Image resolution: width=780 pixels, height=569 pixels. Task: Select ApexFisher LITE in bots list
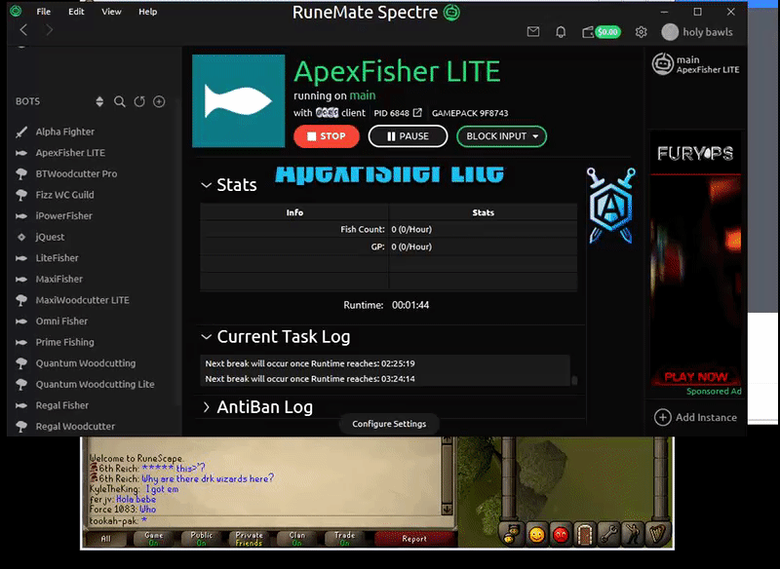coord(70,153)
